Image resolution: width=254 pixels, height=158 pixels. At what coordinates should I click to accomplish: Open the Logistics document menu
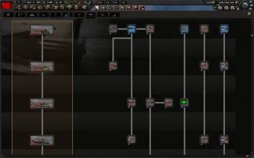[77, 7]
